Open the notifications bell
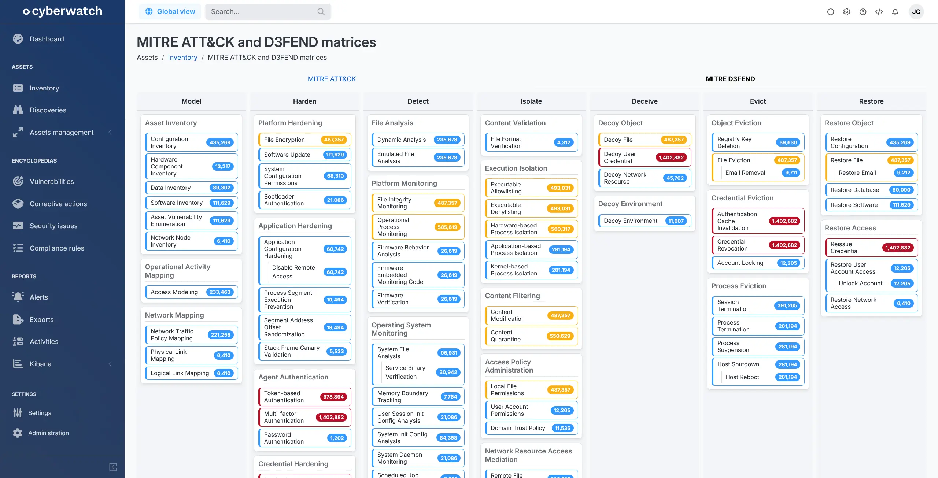Screen dimensions: 938x478 point(895,12)
